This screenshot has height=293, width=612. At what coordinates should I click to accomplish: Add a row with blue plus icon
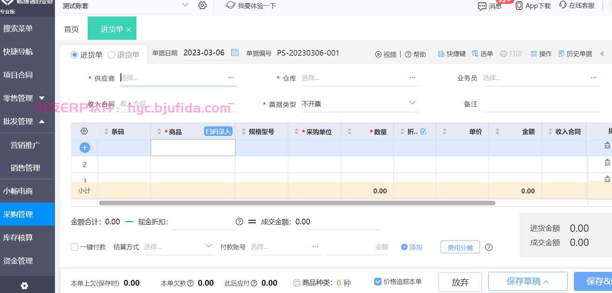point(85,148)
